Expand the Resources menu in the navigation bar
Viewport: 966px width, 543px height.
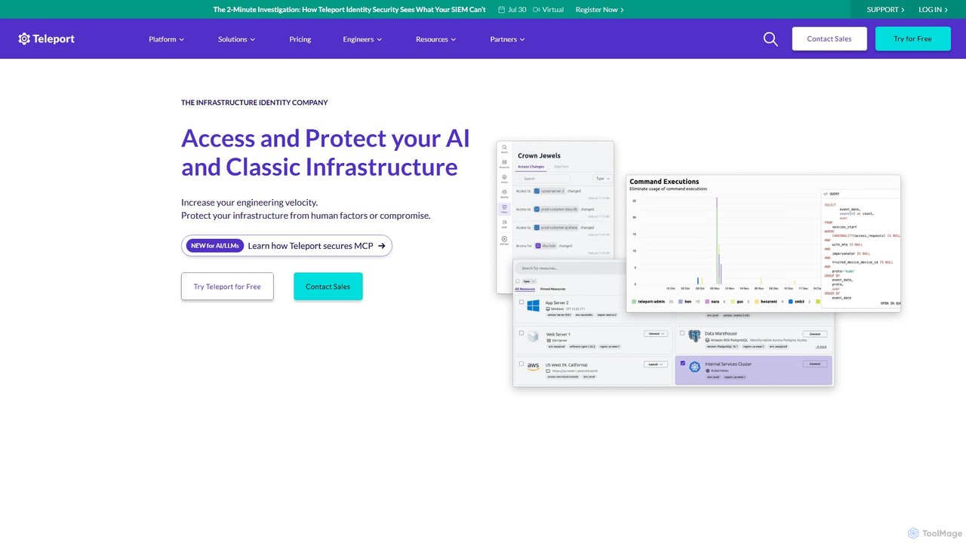pyautogui.click(x=435, y=39)
